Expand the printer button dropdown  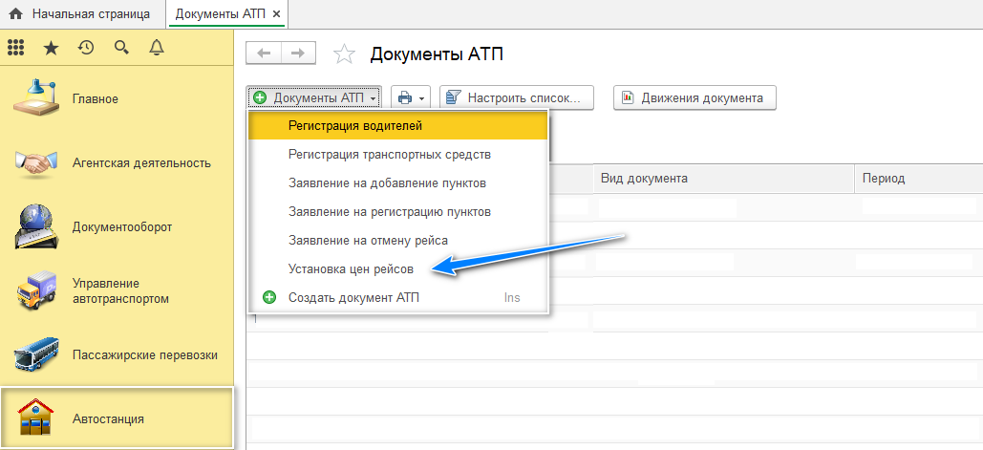(411, 97)
